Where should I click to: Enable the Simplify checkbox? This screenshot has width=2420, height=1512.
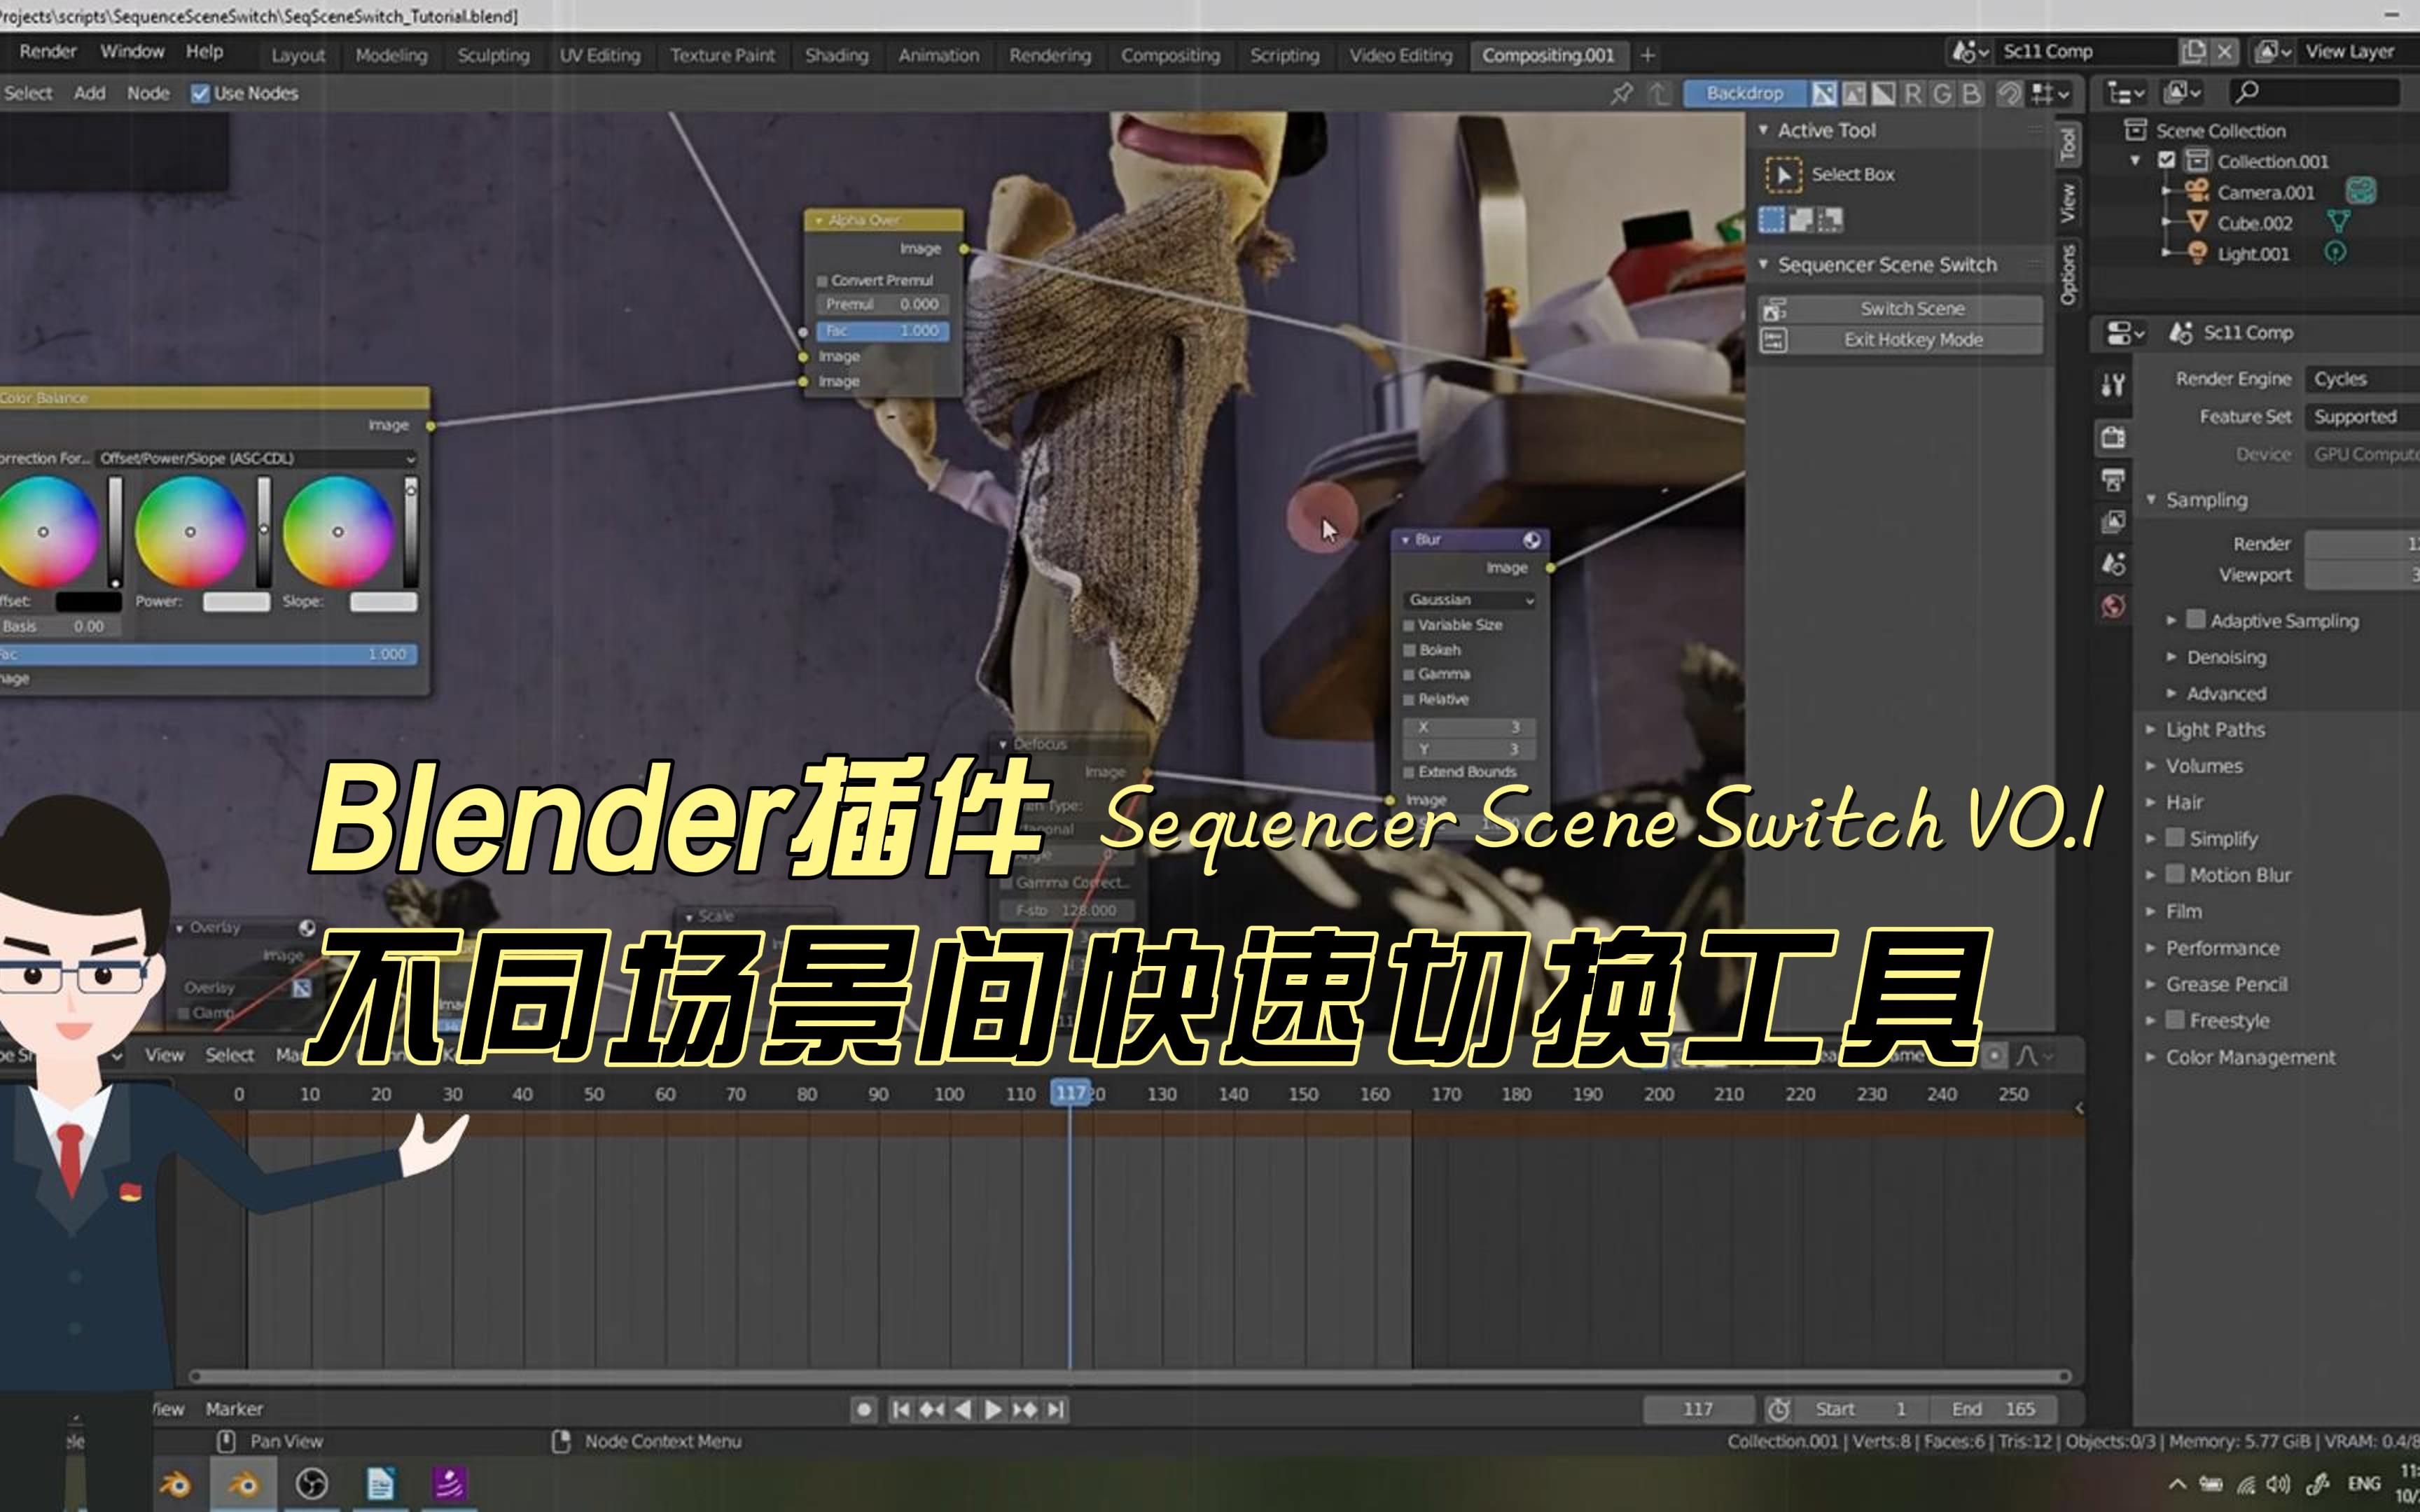[x=2175, y=838]
